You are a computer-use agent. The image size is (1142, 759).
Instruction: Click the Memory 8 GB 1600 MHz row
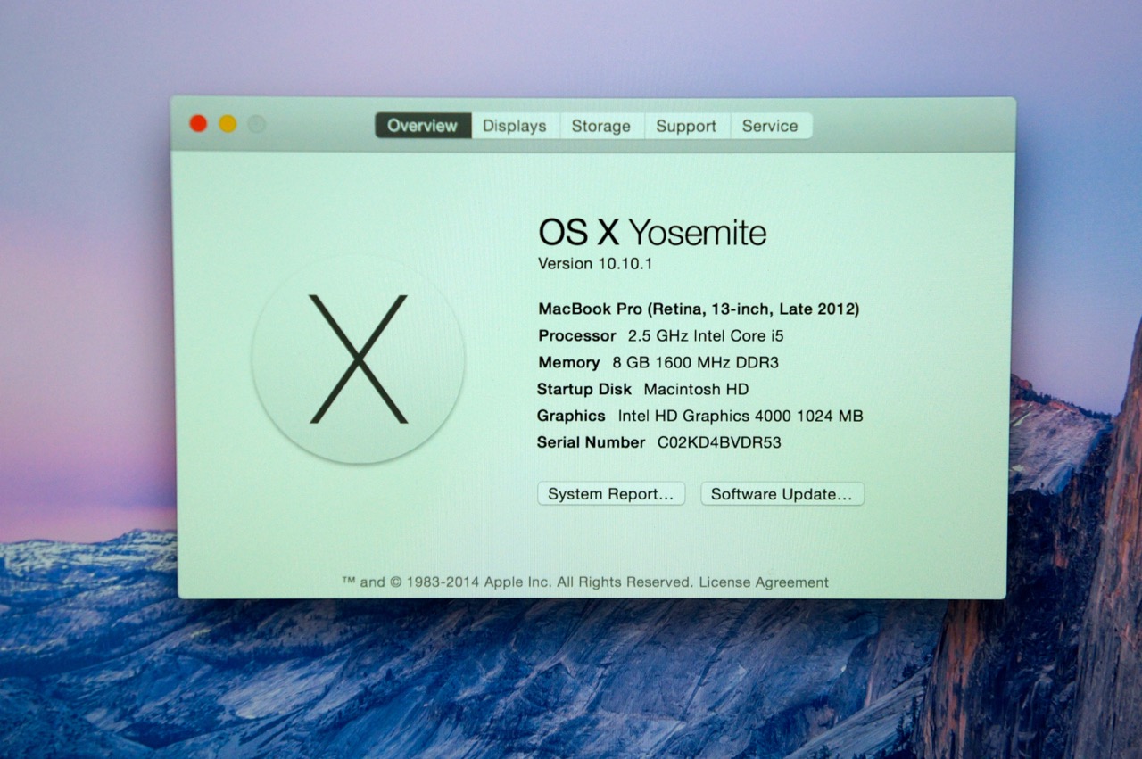[658, 363]
